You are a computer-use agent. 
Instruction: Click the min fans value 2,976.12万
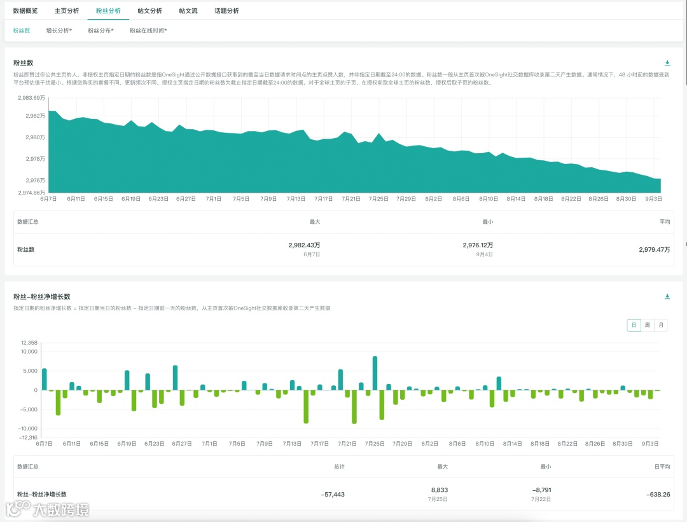tap(478, 245)
